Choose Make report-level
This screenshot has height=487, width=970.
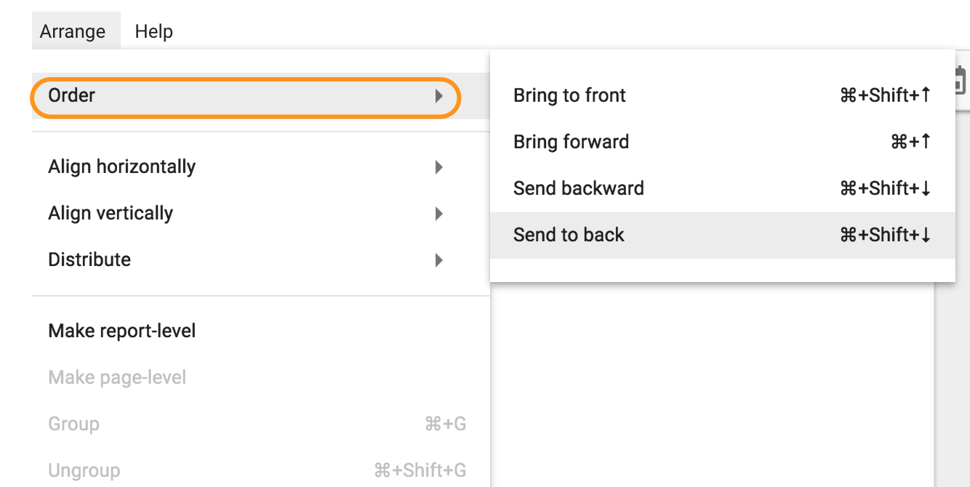click(x=122, y=331)
